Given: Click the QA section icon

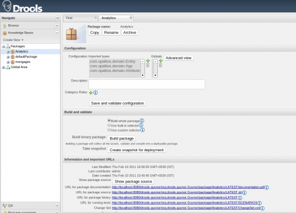Looking at the screenshot, I should click(x=5, y=206).
